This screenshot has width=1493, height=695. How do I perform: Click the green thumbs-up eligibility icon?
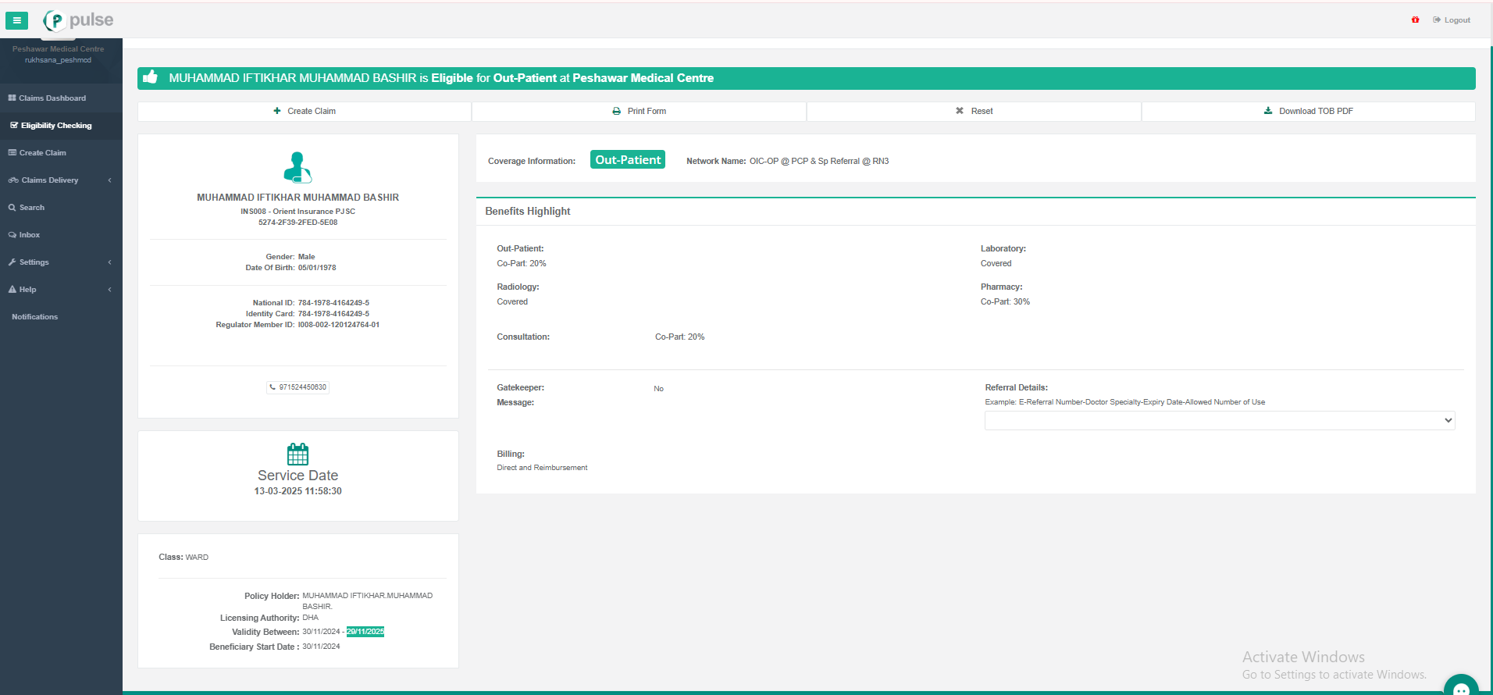pos(151,77)
